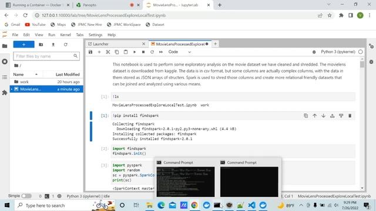
Task: Move the pip install cell up
Action: click(x=315, y=116)
